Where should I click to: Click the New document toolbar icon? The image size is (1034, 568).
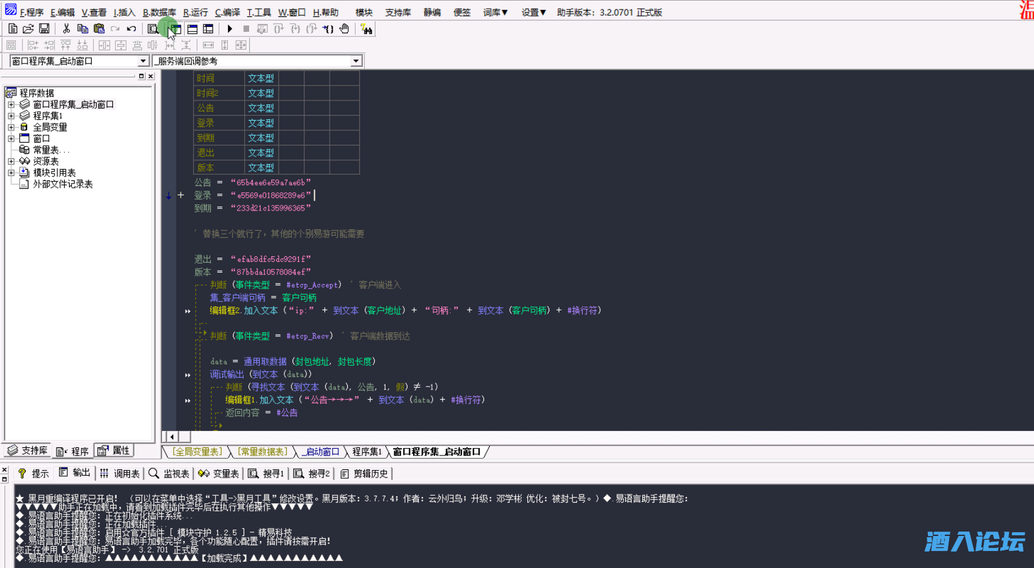tap(13, 29)
